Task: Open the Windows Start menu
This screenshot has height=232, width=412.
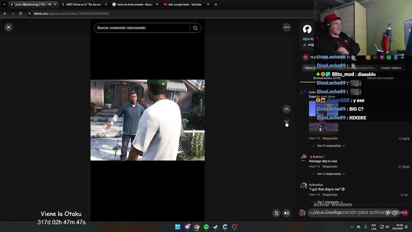Action: tap(178, 227)
